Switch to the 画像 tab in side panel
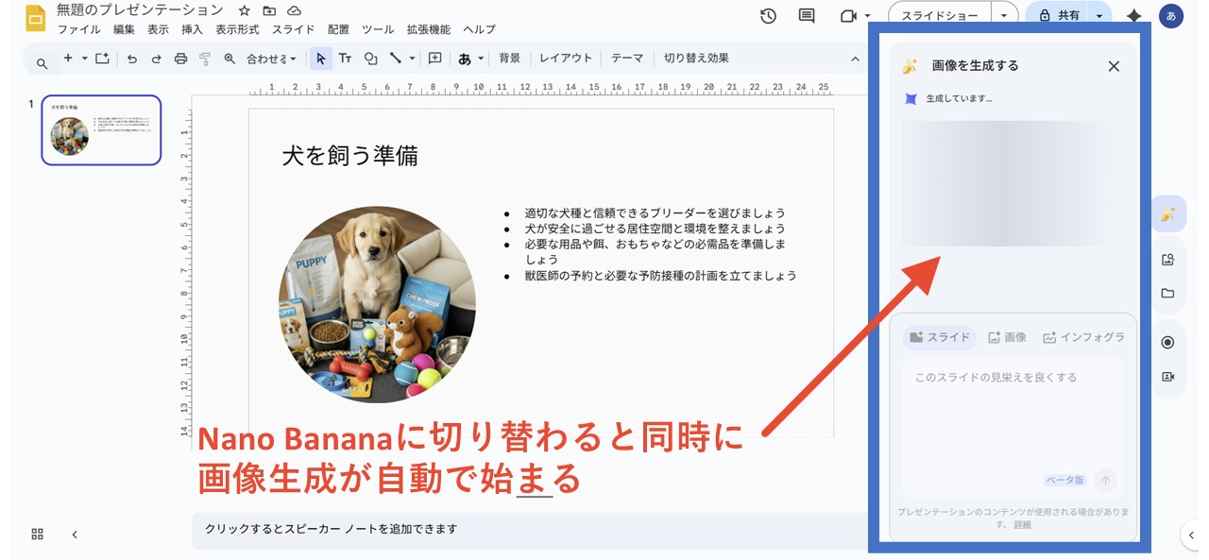 coord(1008,337)
